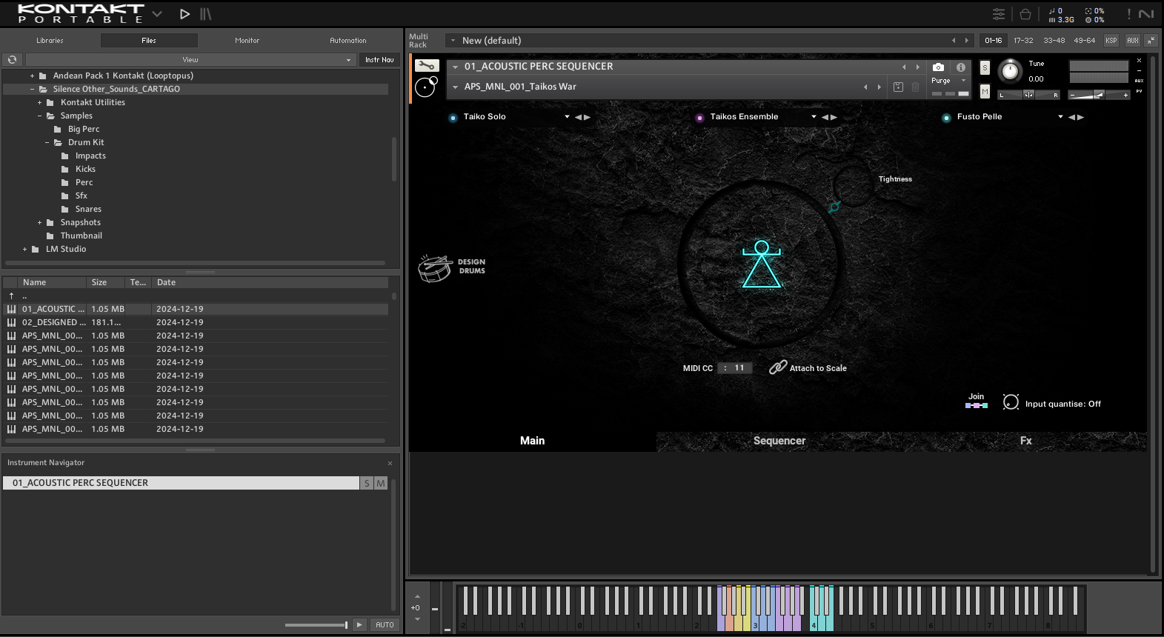
Task: Switch to the Sequencer tab
Action: point(779,441)
